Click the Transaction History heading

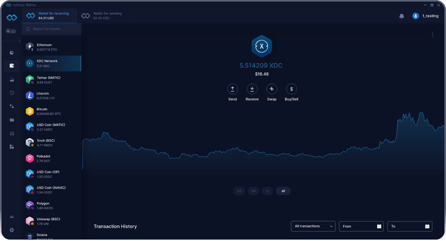(115, 226)
